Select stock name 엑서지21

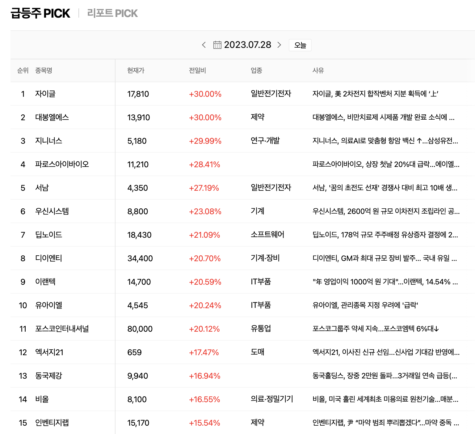coord(49,352)
